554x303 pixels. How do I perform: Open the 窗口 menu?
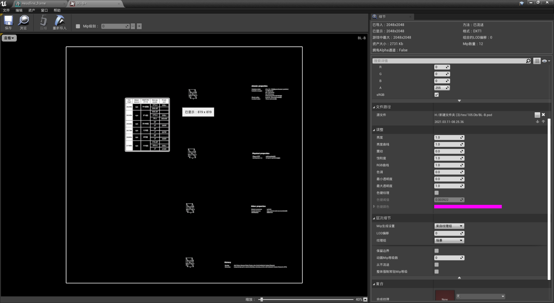[44, 11]
